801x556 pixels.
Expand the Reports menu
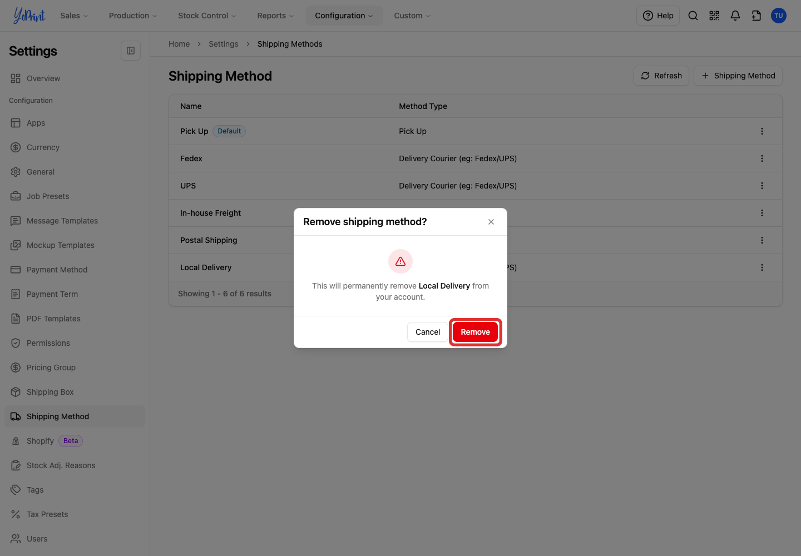[275, 16]
